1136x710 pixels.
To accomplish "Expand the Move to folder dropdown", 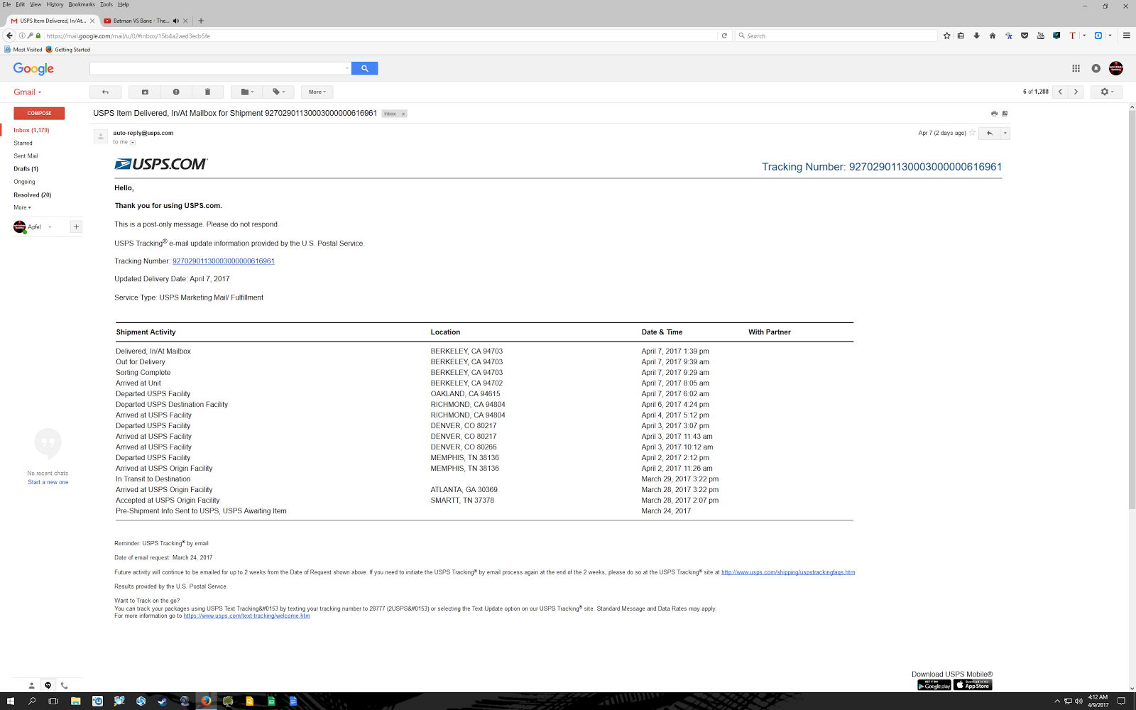I will click(x=247, y=92).
